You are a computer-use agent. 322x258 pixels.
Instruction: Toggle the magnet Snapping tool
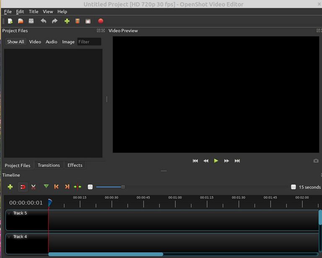23,187
